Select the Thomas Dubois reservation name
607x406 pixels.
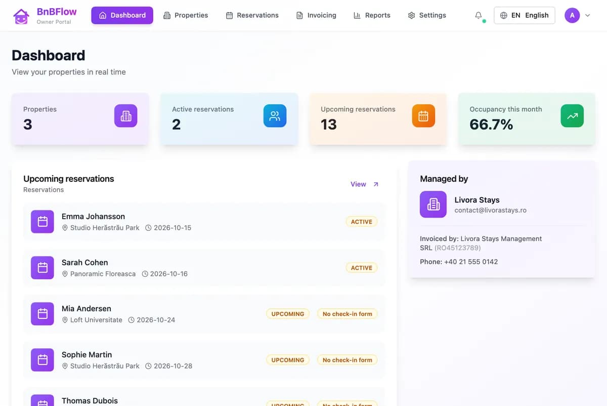(90, 400)
